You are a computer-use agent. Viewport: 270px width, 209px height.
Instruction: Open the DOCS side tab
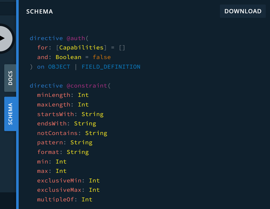click(x=10, y=78)
